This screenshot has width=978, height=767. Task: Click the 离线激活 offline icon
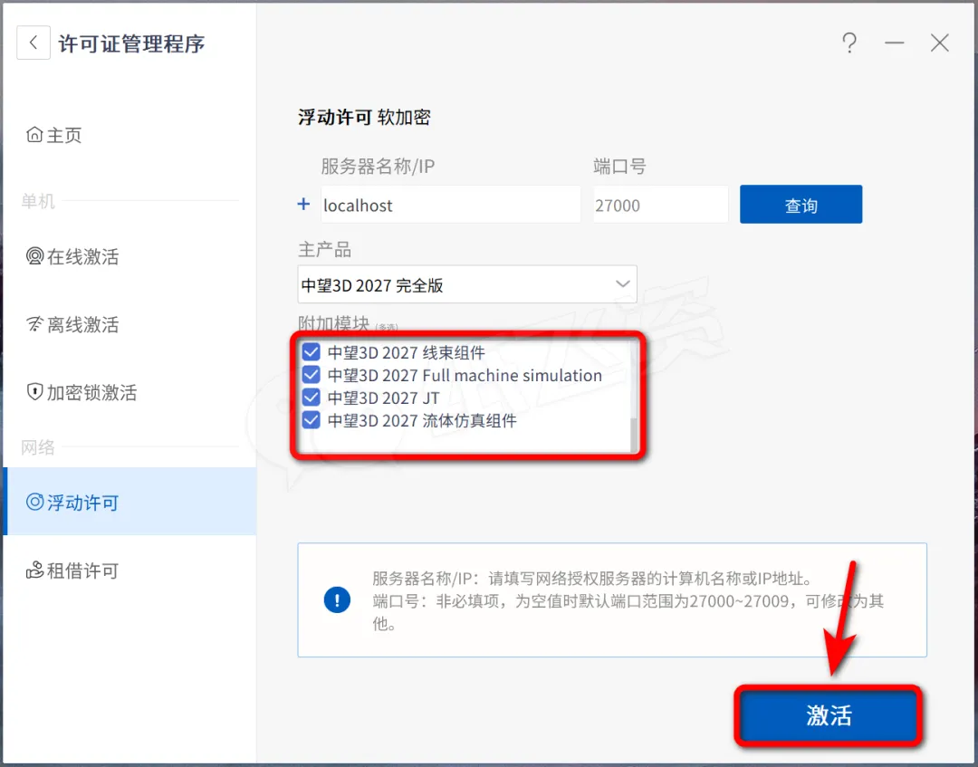click(x=35, y=324)
